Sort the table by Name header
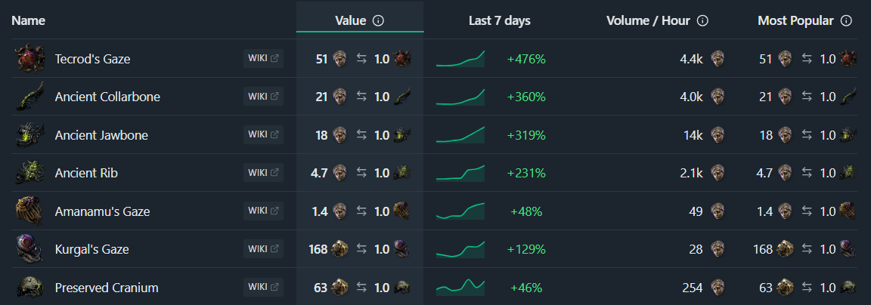The image size is (871, 305). click(29, 21)
